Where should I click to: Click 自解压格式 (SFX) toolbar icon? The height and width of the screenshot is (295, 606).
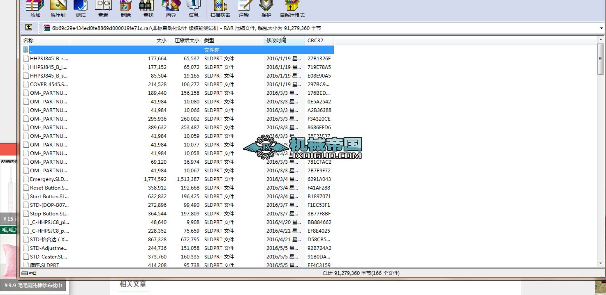click(x=292, y=8)
